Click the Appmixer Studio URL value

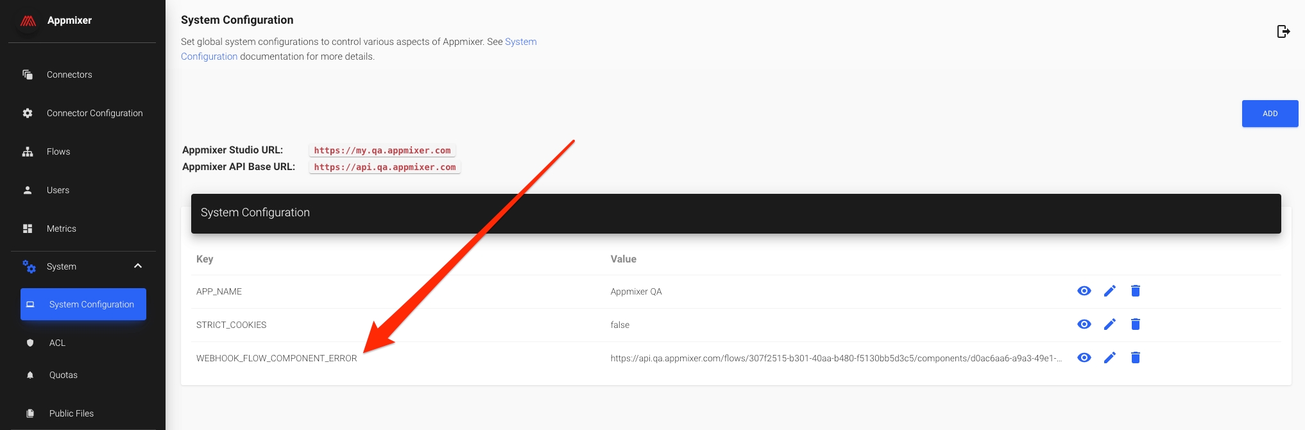[x=382, y=151]
